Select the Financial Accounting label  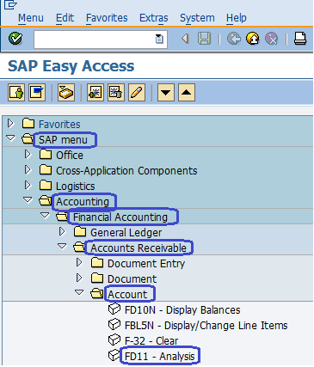click(120, 217)
